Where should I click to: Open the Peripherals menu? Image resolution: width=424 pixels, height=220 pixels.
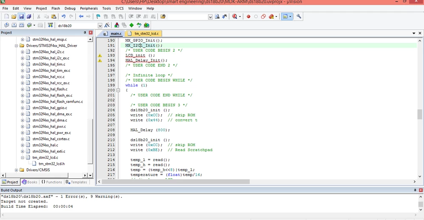(x=89, y=8)
